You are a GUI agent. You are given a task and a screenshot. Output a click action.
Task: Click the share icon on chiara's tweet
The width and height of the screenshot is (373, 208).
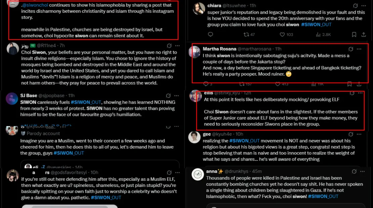click(363, 35)
